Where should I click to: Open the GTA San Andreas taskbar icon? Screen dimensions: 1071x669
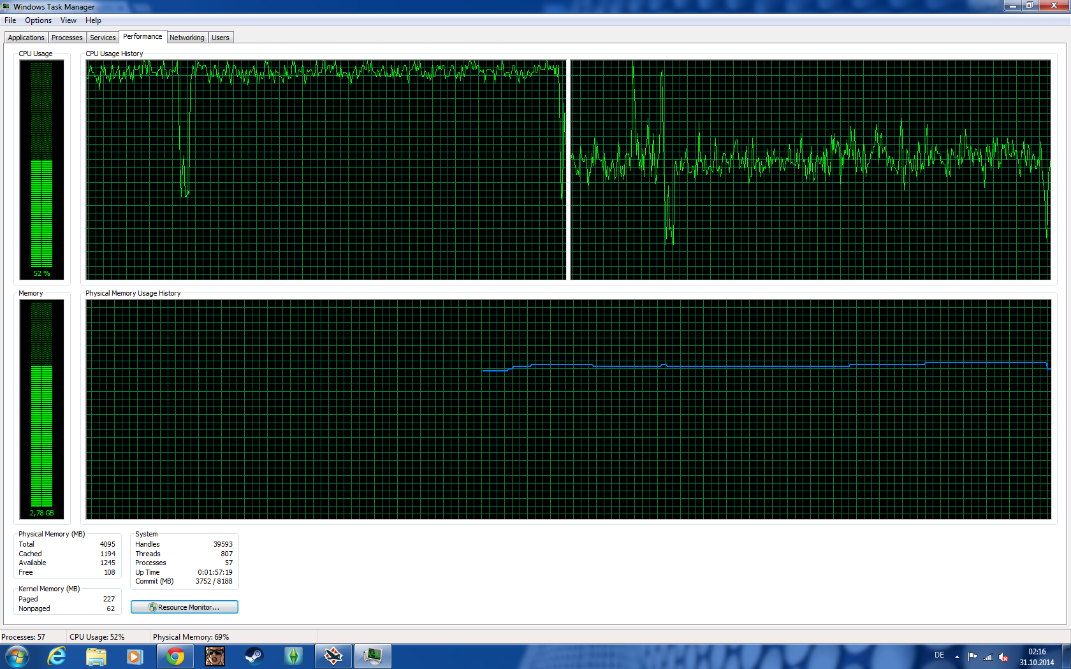point(215,656)
